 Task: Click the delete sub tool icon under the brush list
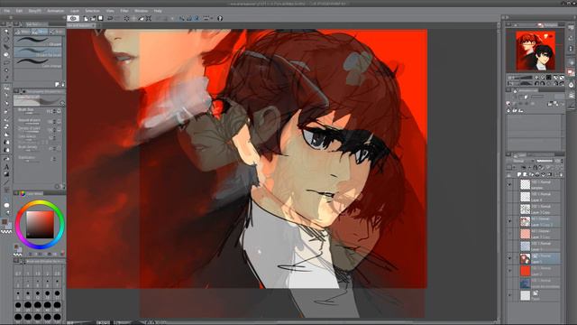[62, 84]
